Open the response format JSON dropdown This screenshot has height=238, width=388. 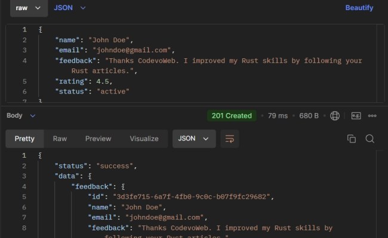click(194, 139)
